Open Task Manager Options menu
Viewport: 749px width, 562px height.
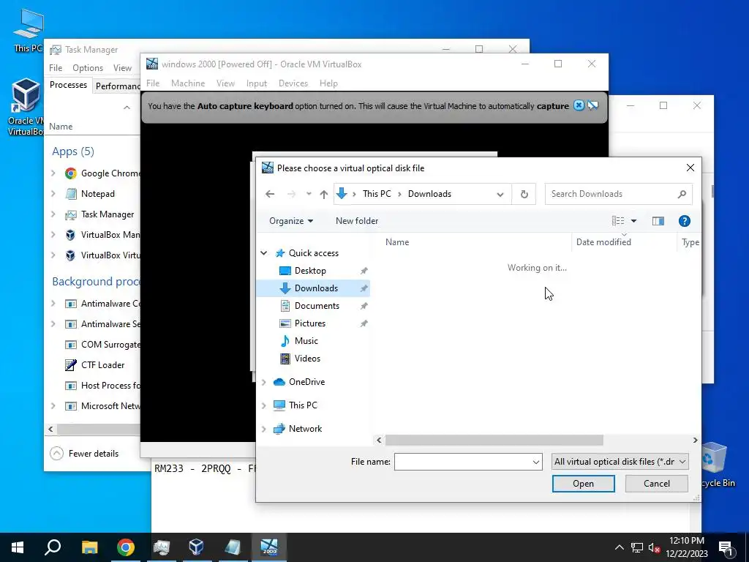(x=88, y=68)
